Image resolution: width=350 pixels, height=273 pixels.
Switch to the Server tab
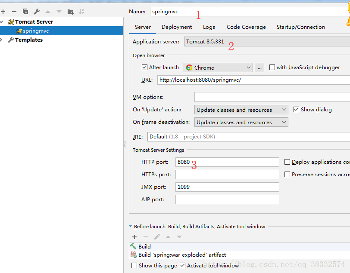click(x=143, y=27)
